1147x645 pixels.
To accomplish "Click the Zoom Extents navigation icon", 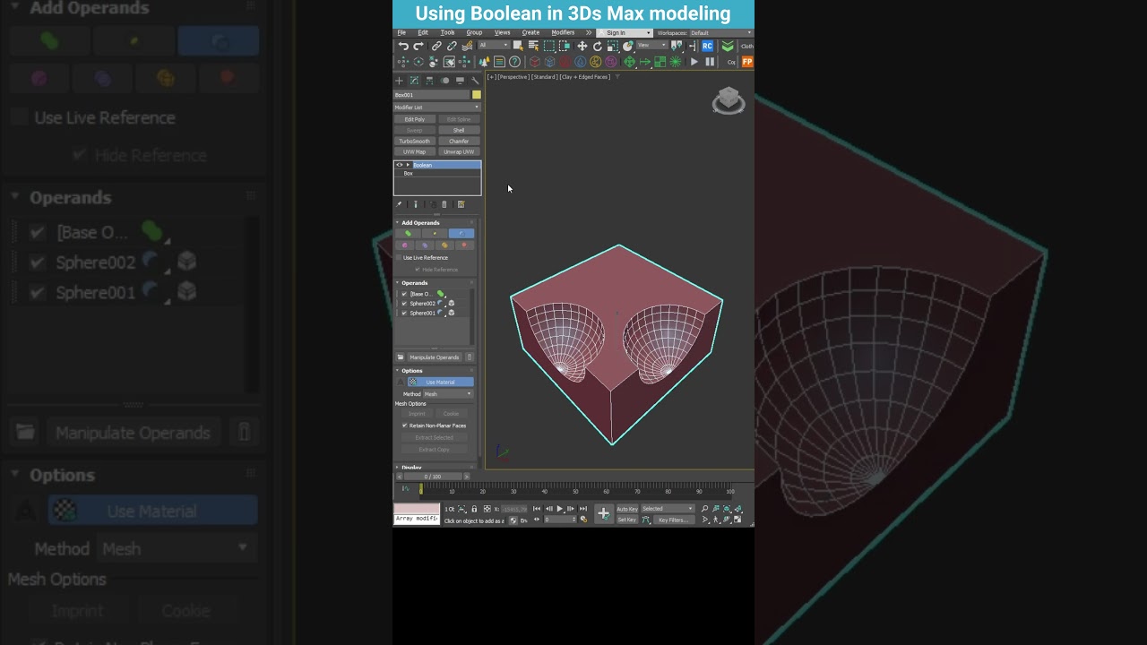I will tap(727, 509).
